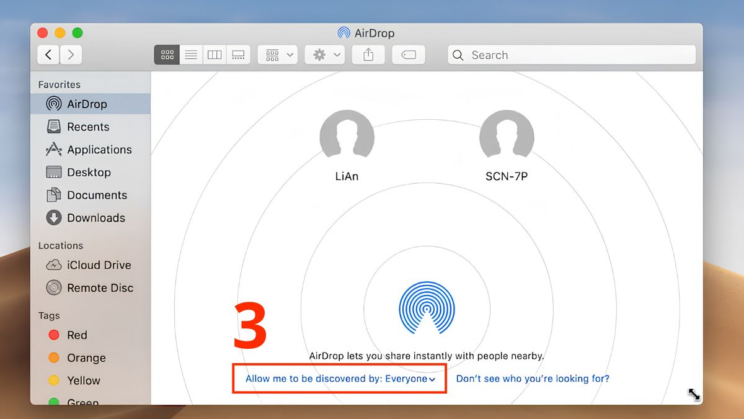Open Desktop in the sidebar
Image resolution: width=744 pixels, height=419 pixels.
pyautogui.click(x=91, y=172)
